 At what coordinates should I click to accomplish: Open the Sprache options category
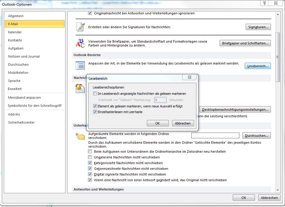35,81
